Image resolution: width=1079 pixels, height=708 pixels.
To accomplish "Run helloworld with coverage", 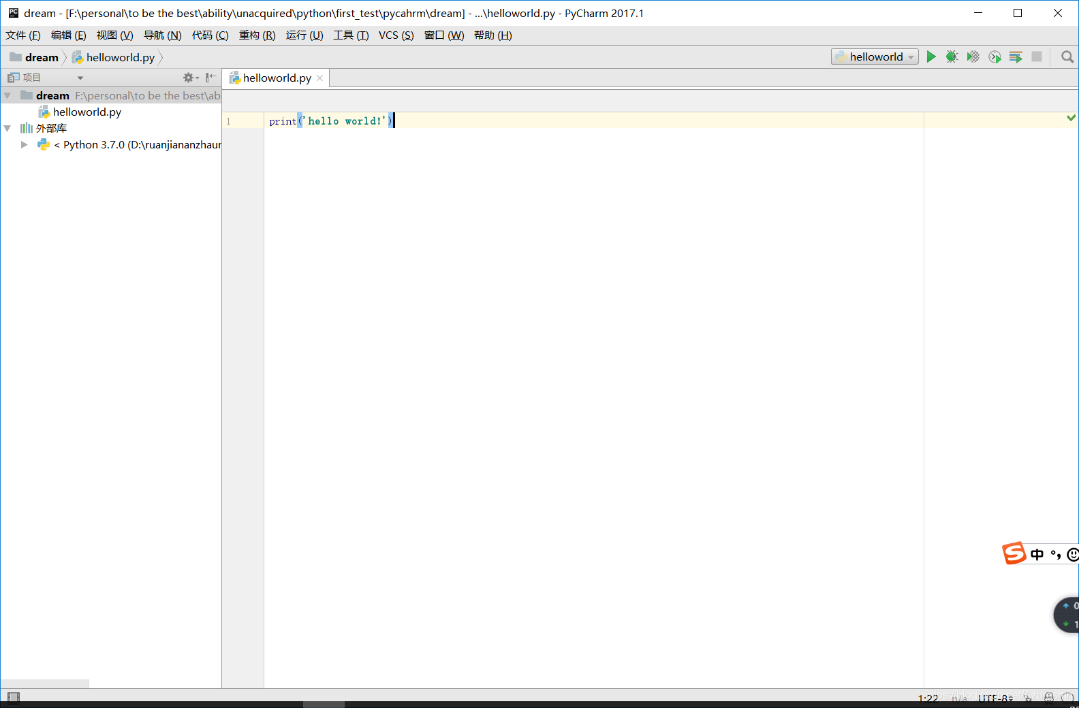I will 973,57.
